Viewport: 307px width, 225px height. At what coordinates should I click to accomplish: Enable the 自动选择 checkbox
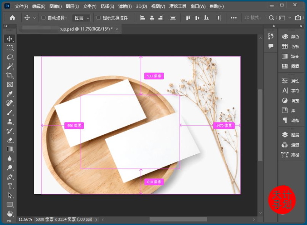coord(43,18)
